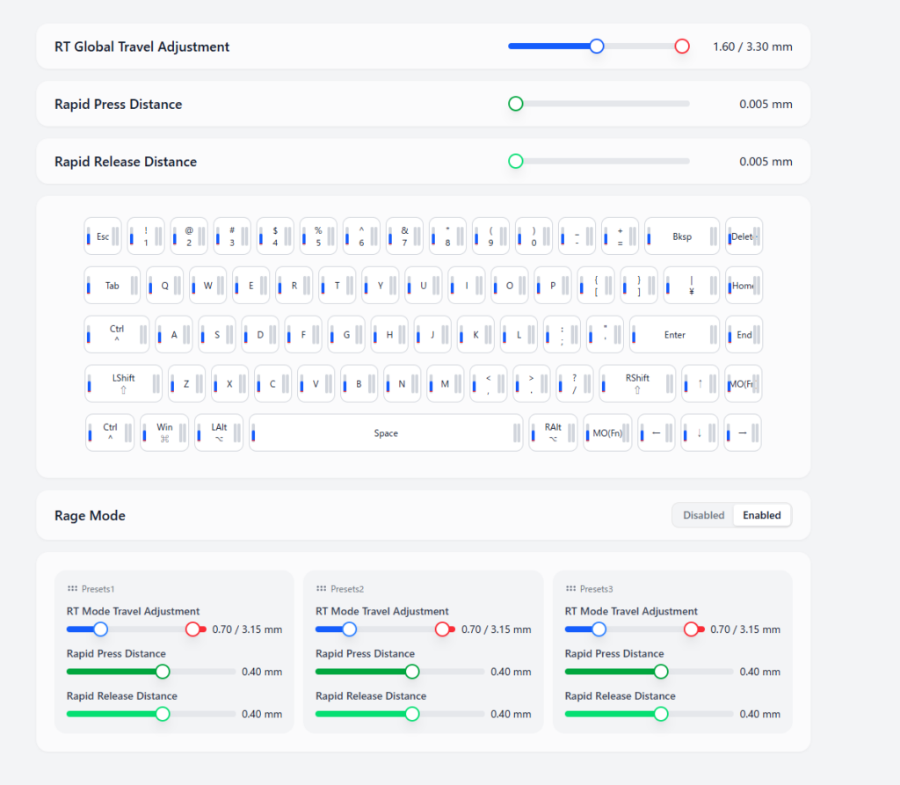Click the top Rapid Release Distance slider handle
This screenshot has width=900, height=785.
click(516, 161)
